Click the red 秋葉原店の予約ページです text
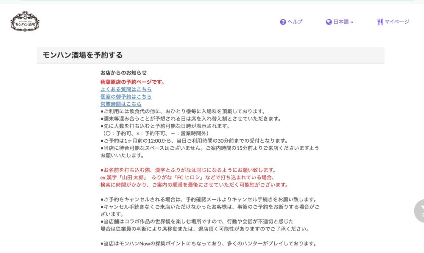Screen dimensions: 424x253 coord(133,82)
